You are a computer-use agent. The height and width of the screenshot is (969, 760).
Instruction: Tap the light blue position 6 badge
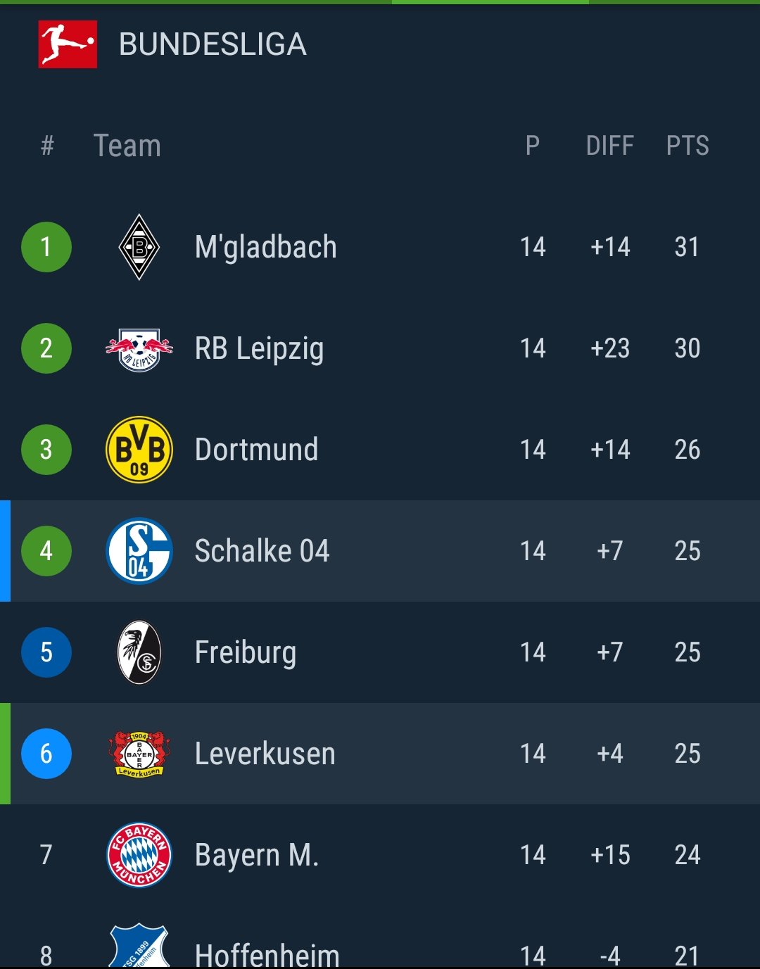point(46,754)
